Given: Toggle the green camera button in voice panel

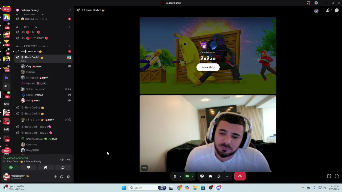Looking at the screenshot, I should [x=11, y=167].
